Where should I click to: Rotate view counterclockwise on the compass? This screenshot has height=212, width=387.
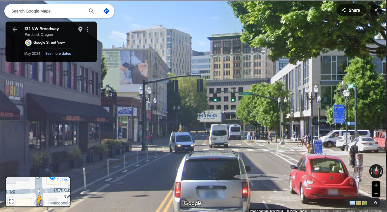coord(371,171)
